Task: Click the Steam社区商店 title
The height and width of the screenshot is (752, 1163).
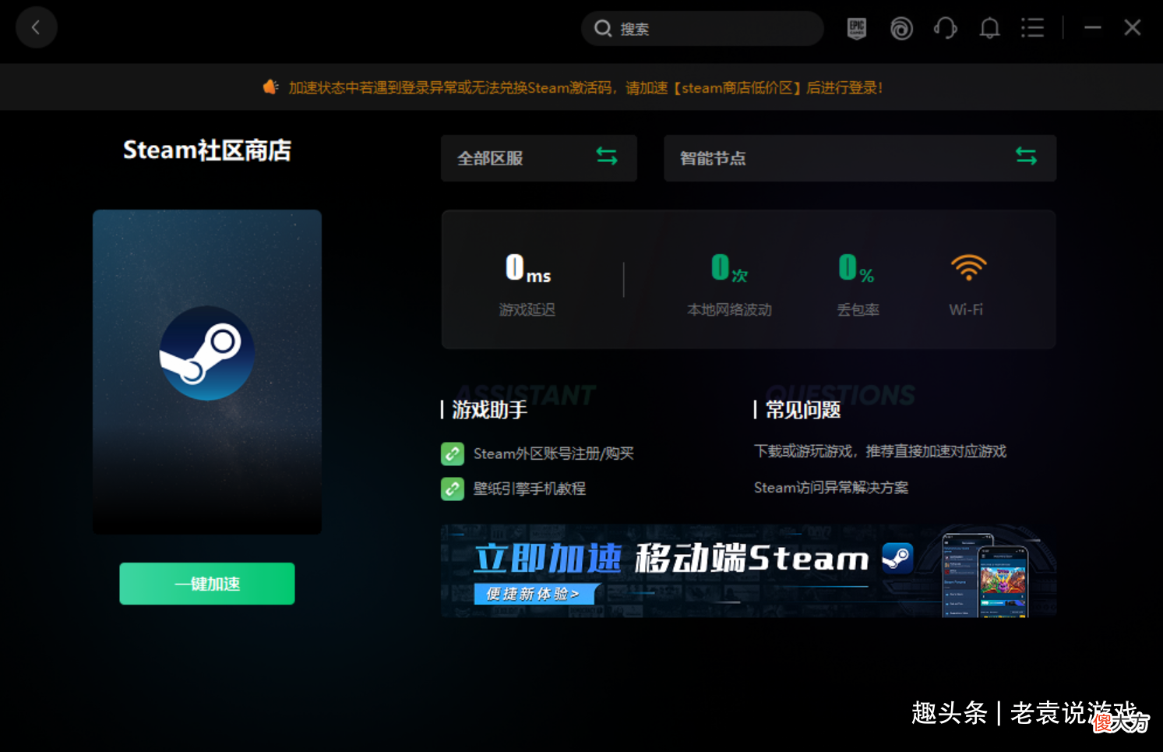Action: click(x=207, y=150)
